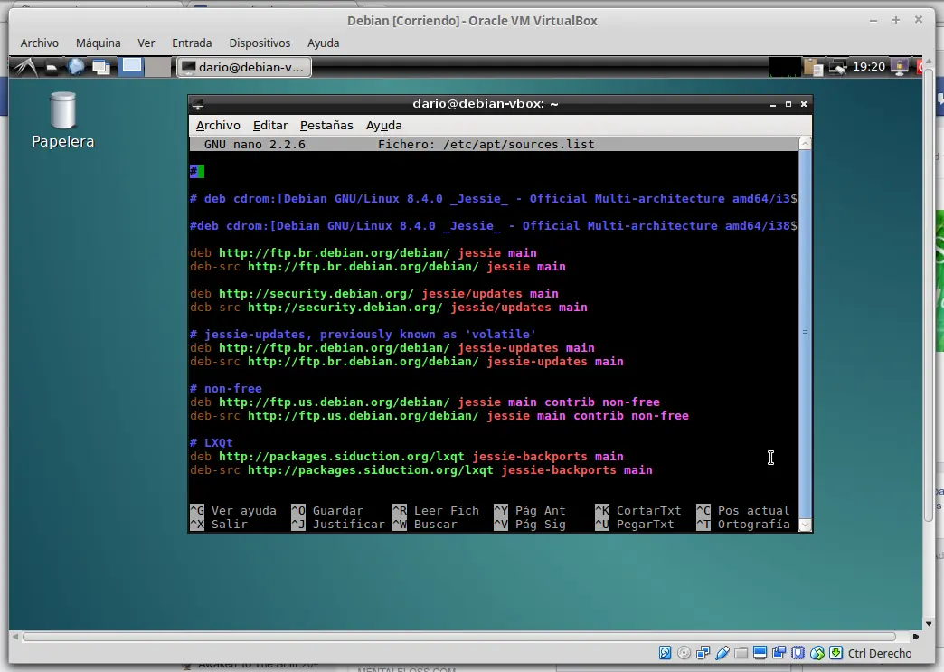The image size is (944, 672).
Task: Open VirtualBox Máquina menu
Action: click(99, 43)
